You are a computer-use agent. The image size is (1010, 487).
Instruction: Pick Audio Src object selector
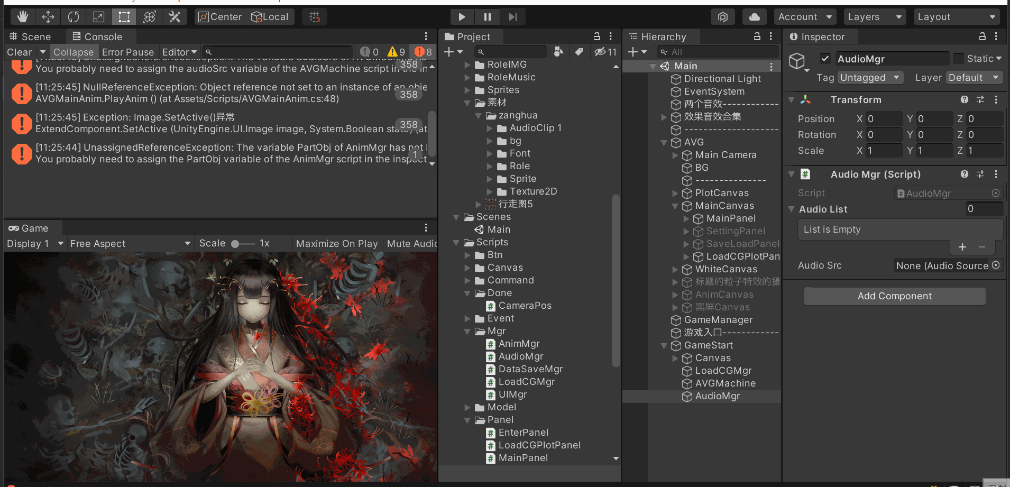point(996,265)
